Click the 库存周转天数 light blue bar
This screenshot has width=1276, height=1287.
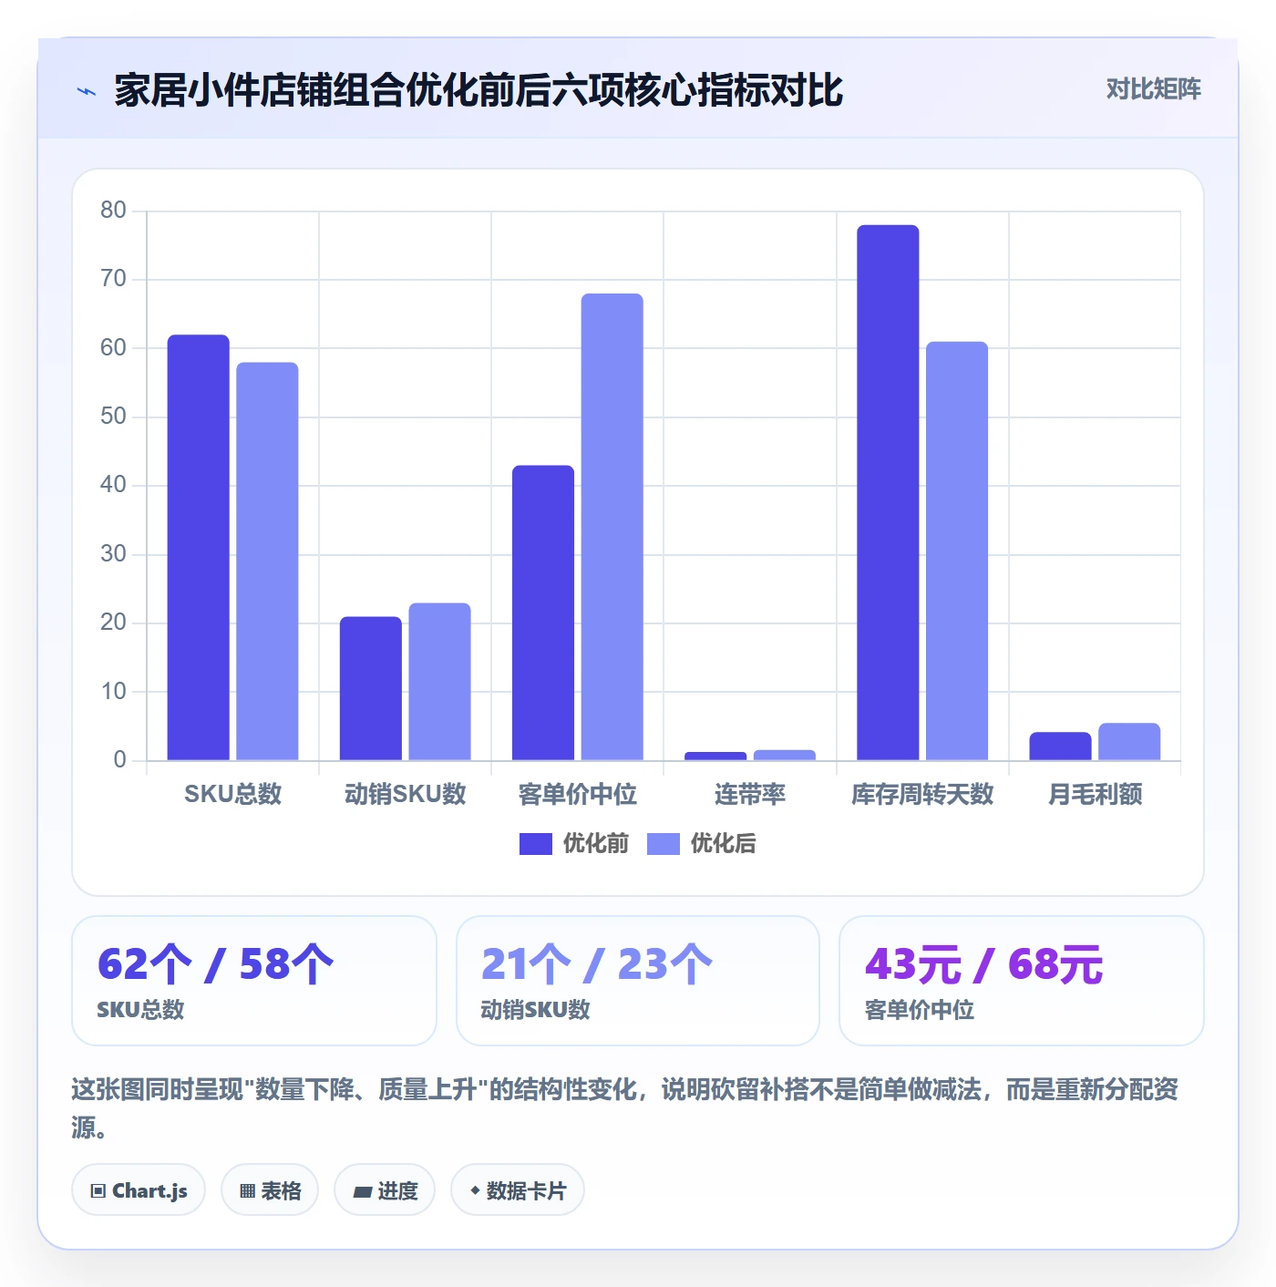(x=957, y=551)
